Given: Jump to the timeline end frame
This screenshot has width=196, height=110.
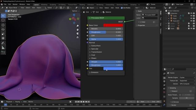Looking at the screenshot, I should tap(89, 102).
